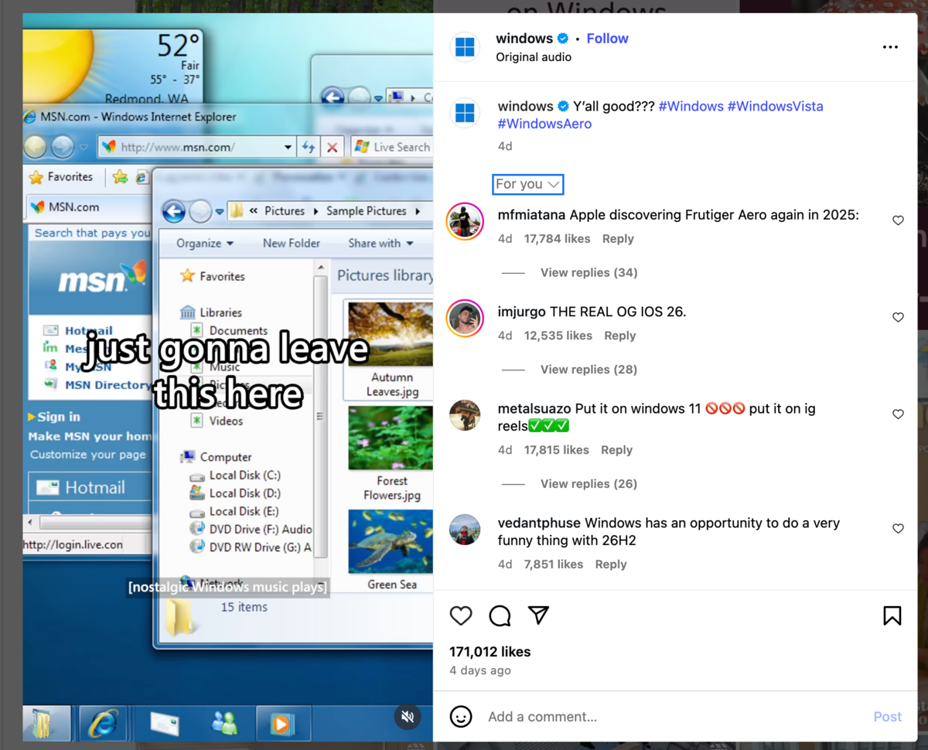The image size is (928, 750).
Task: Open the windows profile avatar in header
Action: [466, 47]
